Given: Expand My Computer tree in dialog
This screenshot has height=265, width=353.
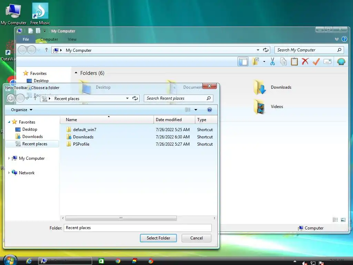Looking at the screenshot, I should 9,158.
